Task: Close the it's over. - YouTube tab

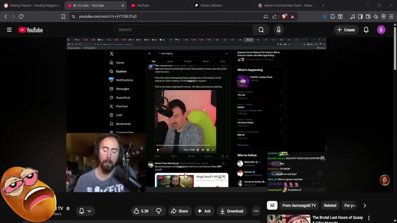Action: click(123, 5)
